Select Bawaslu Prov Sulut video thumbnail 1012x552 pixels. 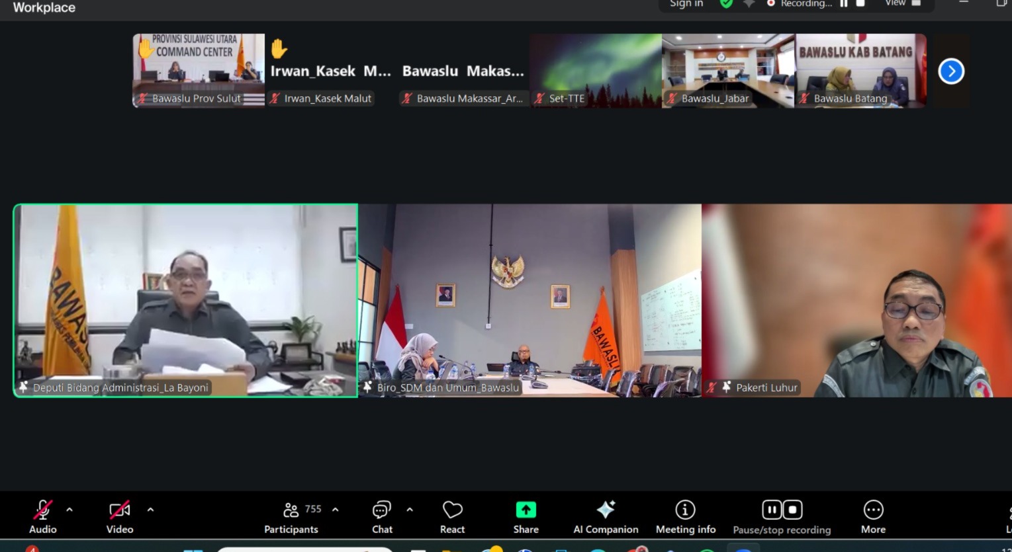tap(199, 70)
